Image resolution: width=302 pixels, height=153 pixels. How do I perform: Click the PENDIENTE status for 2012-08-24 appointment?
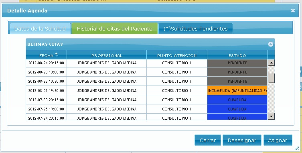click(237, 63)
